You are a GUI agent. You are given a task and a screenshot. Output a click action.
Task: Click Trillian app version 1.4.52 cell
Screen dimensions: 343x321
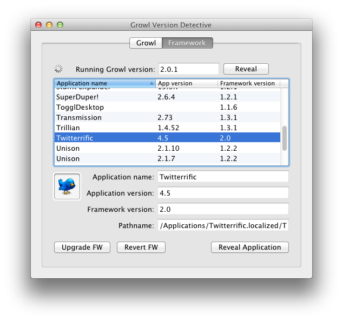168,128
